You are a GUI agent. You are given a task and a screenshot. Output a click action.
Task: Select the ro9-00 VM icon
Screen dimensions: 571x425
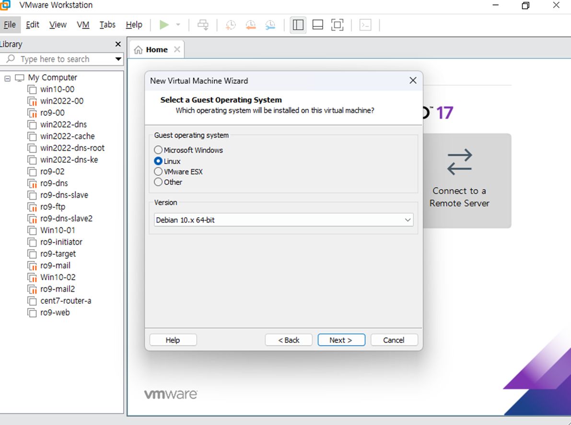click(32, 113)
